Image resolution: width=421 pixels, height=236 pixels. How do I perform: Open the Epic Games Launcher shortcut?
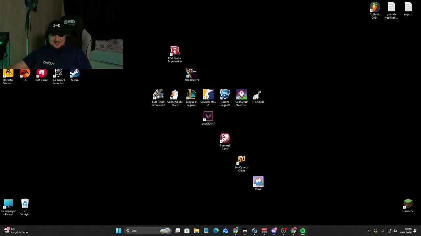coord(58,77)
